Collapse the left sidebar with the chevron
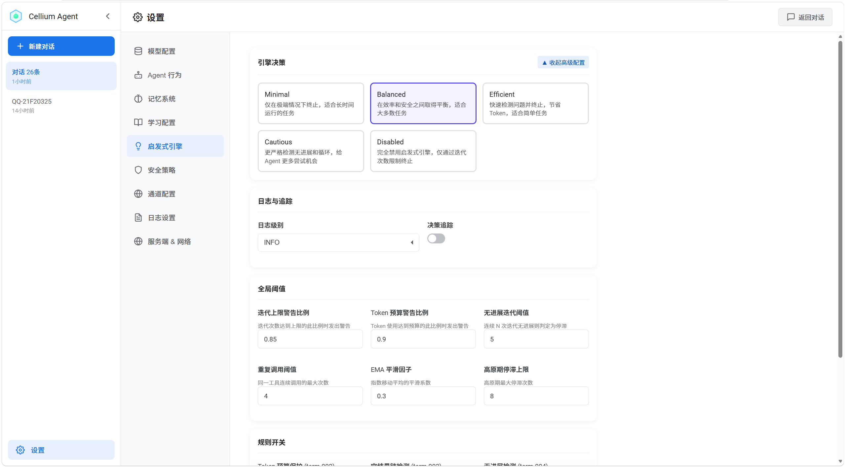 click(108, 16)
